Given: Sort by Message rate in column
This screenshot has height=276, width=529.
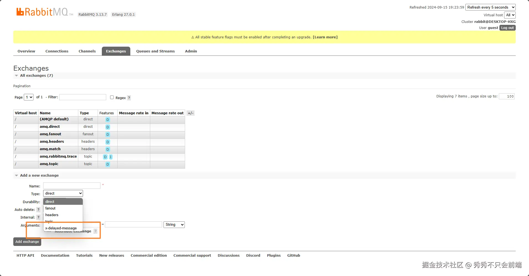Looking at the screenshot, I should (134, 113).
